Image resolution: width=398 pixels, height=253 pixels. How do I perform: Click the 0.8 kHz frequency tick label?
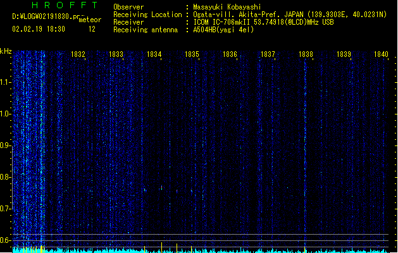[5, 177]
